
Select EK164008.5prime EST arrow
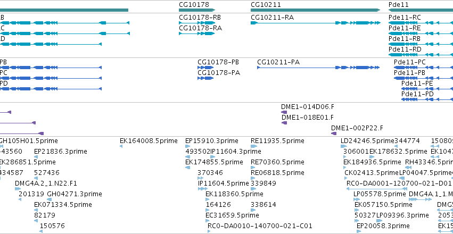pos(121,146)
